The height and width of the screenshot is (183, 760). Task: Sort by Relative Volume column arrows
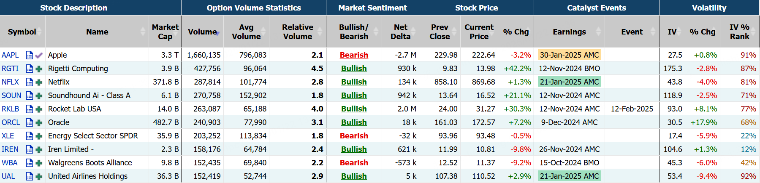point(320,32)
